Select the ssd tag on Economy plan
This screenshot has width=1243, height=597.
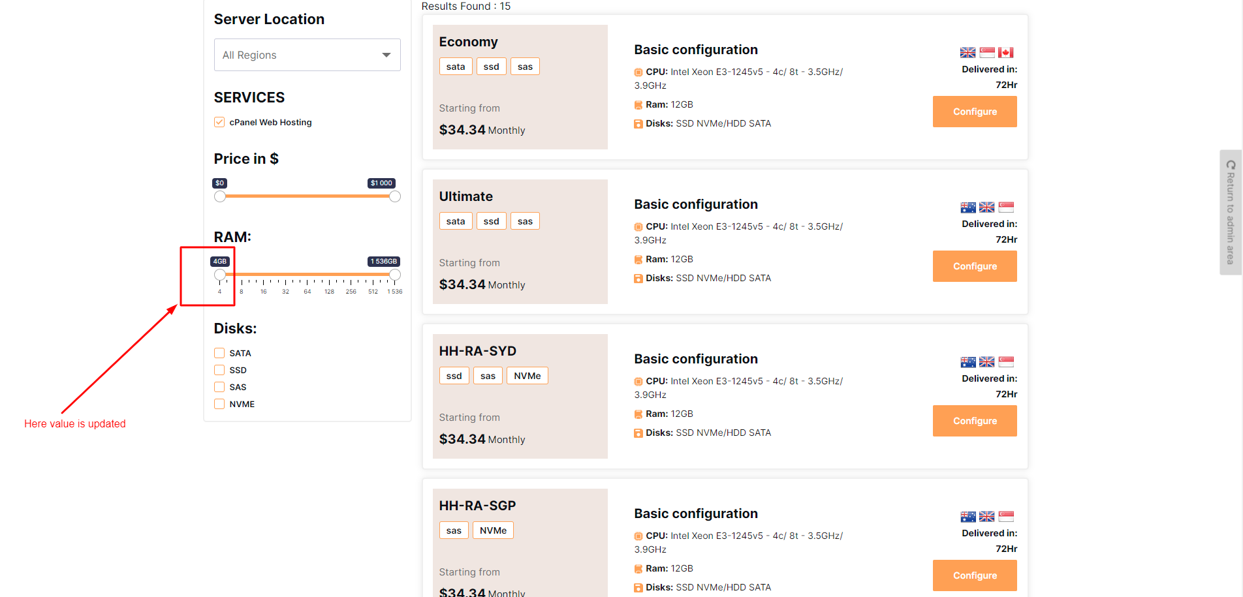point(491,67)
